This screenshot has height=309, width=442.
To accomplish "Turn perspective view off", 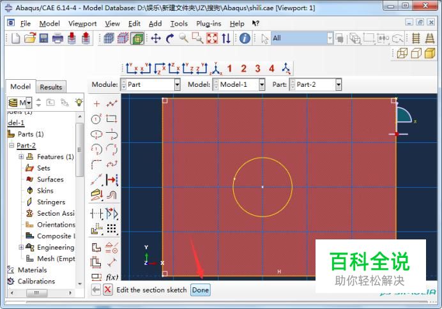I will tap(416, 38).
